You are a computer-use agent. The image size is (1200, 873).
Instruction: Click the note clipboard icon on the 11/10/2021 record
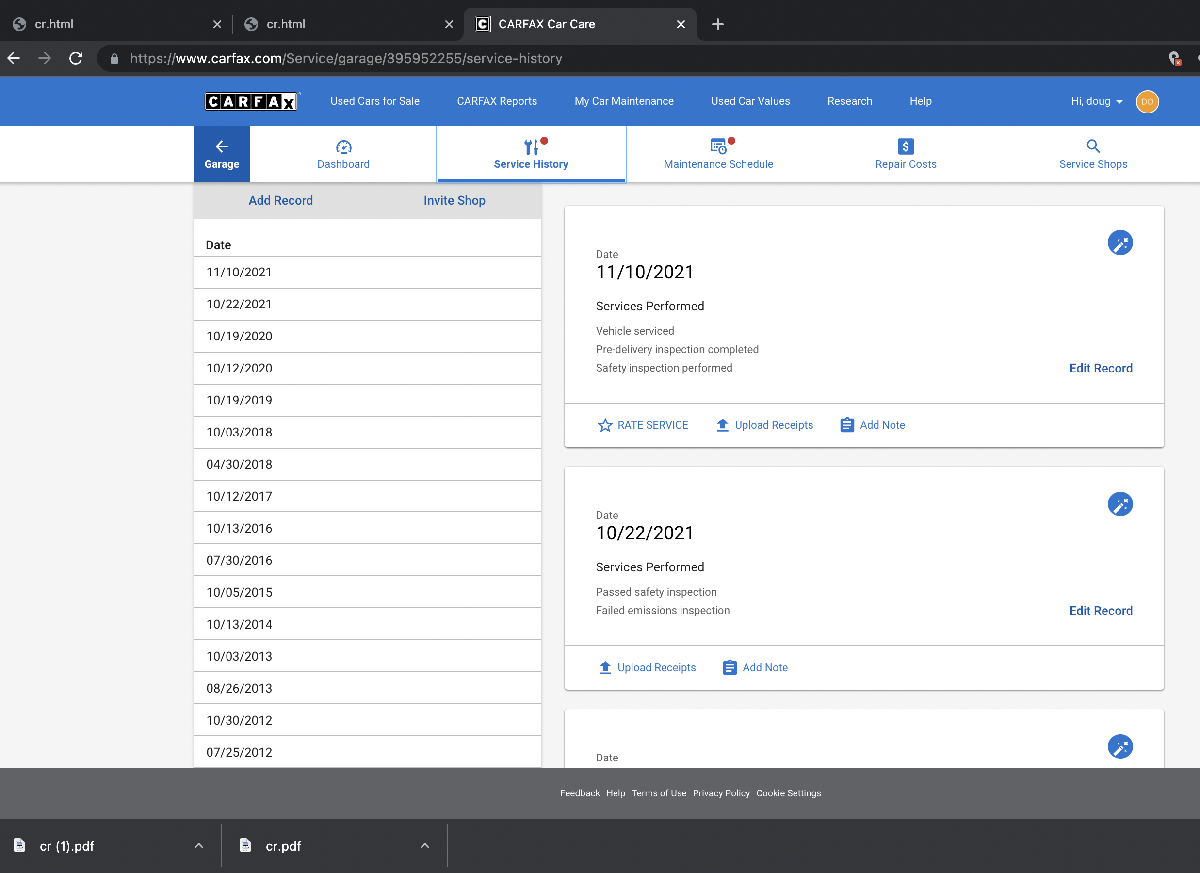847,425
